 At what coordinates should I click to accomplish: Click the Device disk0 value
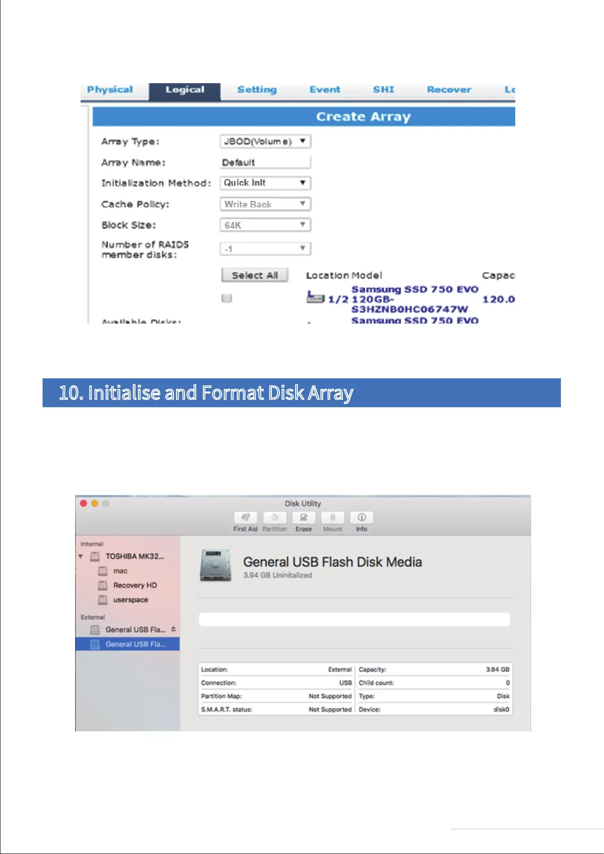(x=502, y=709)
